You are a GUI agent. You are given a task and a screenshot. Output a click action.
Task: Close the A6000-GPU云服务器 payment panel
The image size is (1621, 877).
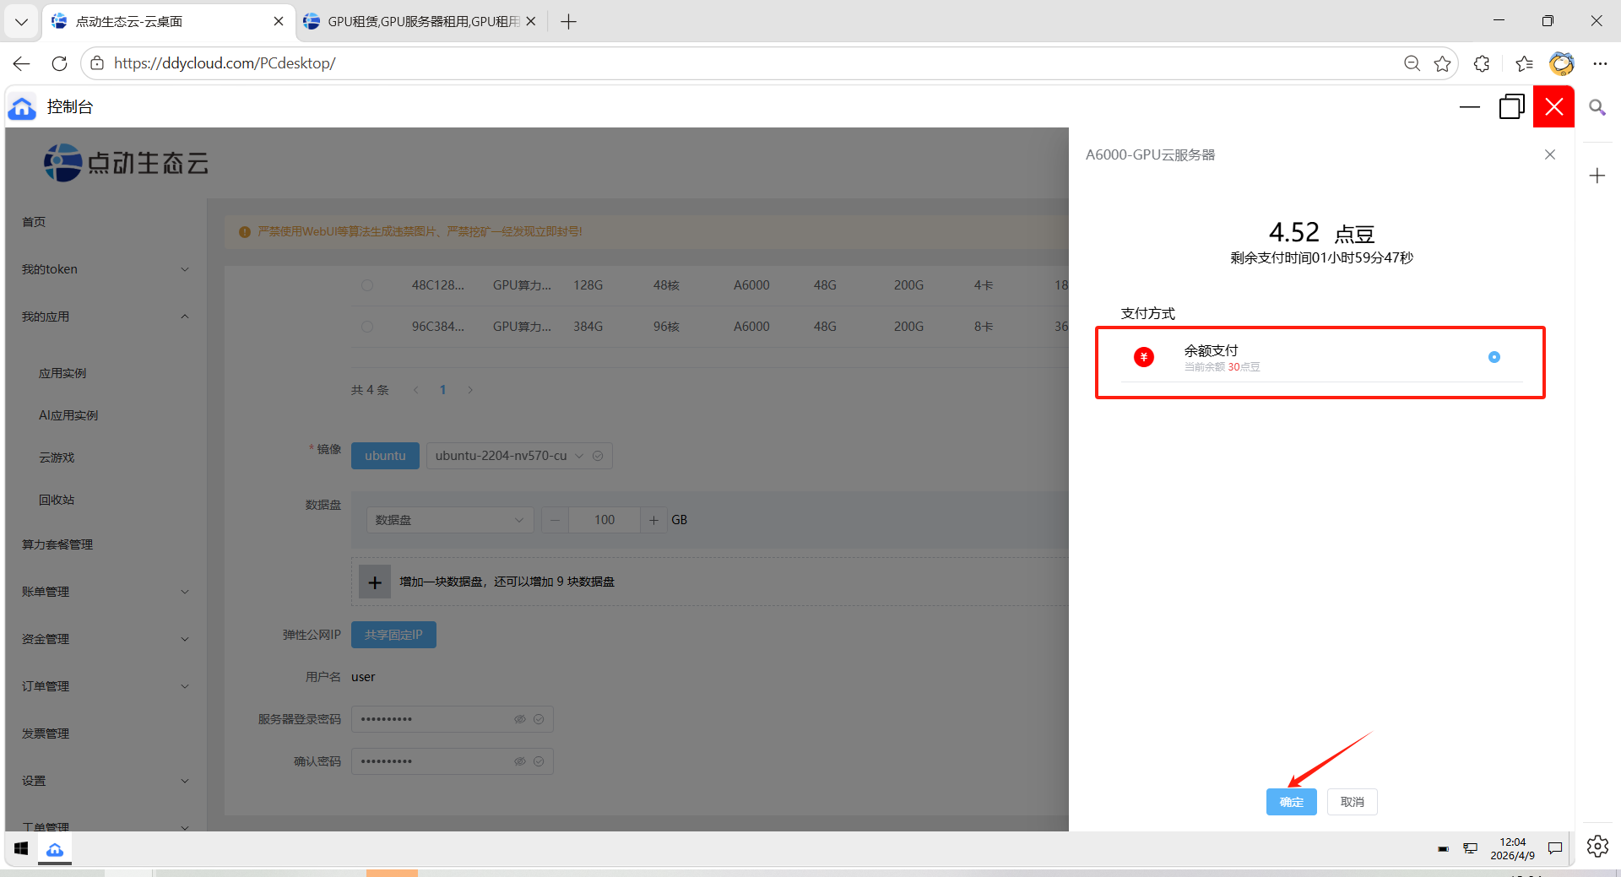click(x=1549, y=154)
